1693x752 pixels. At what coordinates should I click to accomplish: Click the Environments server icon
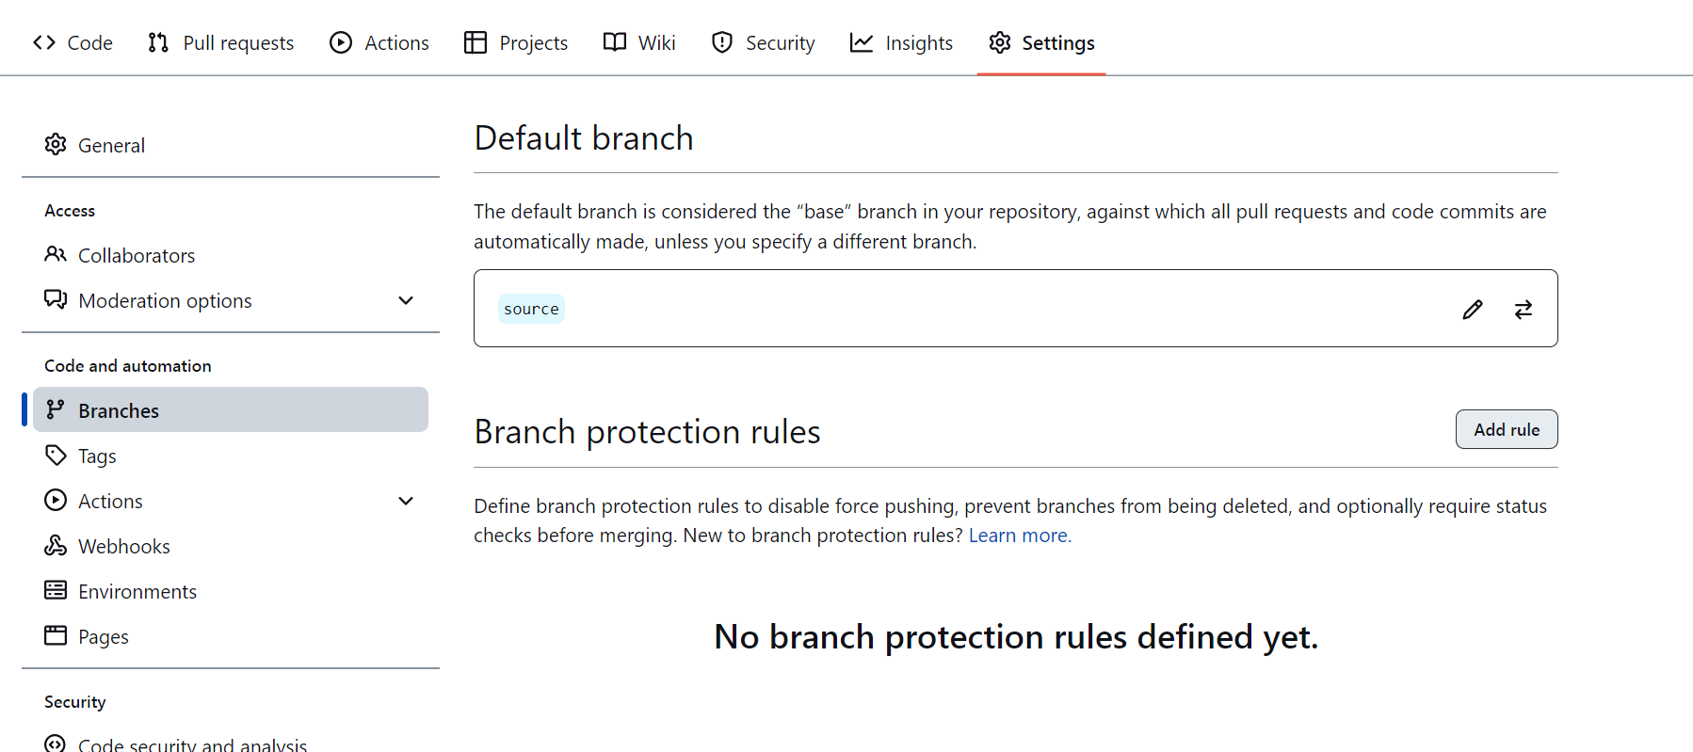tap(56, 590)
